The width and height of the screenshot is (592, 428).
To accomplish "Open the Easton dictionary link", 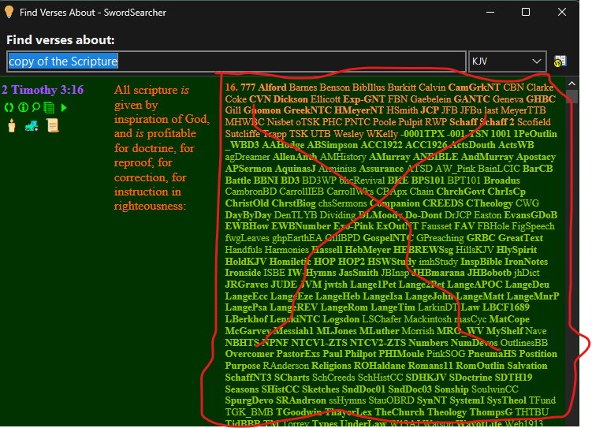I will (487, 215).
